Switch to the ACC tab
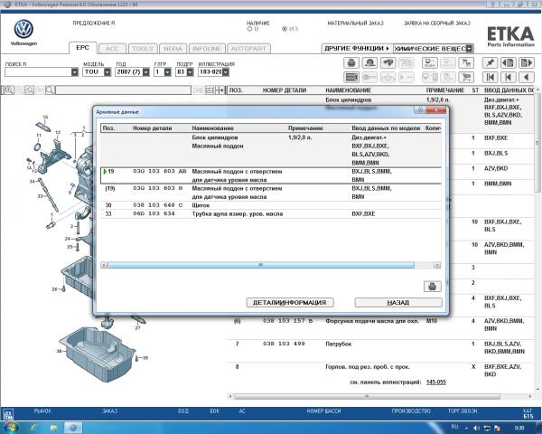The width and height of the screenshot is (542, 434). pos(112,49)
